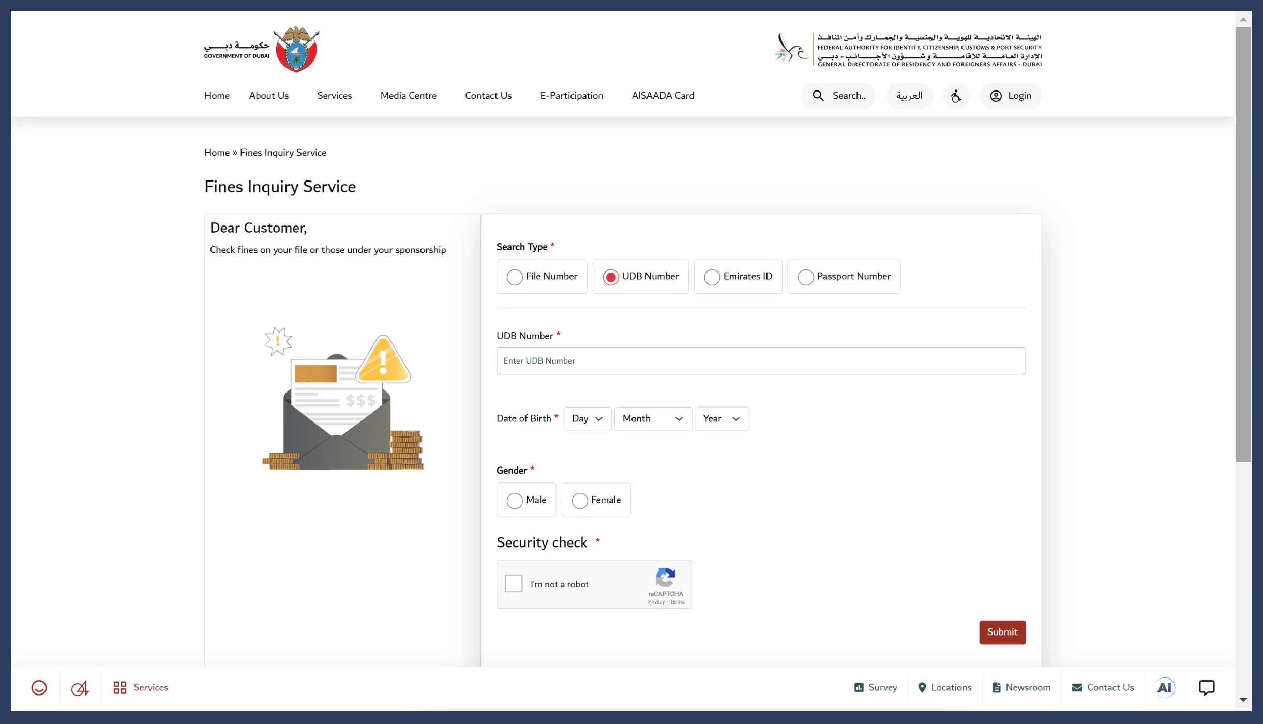Click the happiness smiley face icon
Image resolution: width=1263 pixels, height=724 pixels.
pos(39,688)
